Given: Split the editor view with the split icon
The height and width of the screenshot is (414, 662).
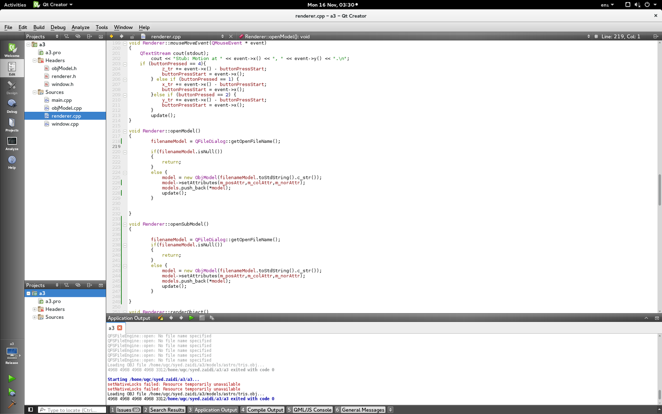Looking at the screenshot, I should click(x=655, y=36).
